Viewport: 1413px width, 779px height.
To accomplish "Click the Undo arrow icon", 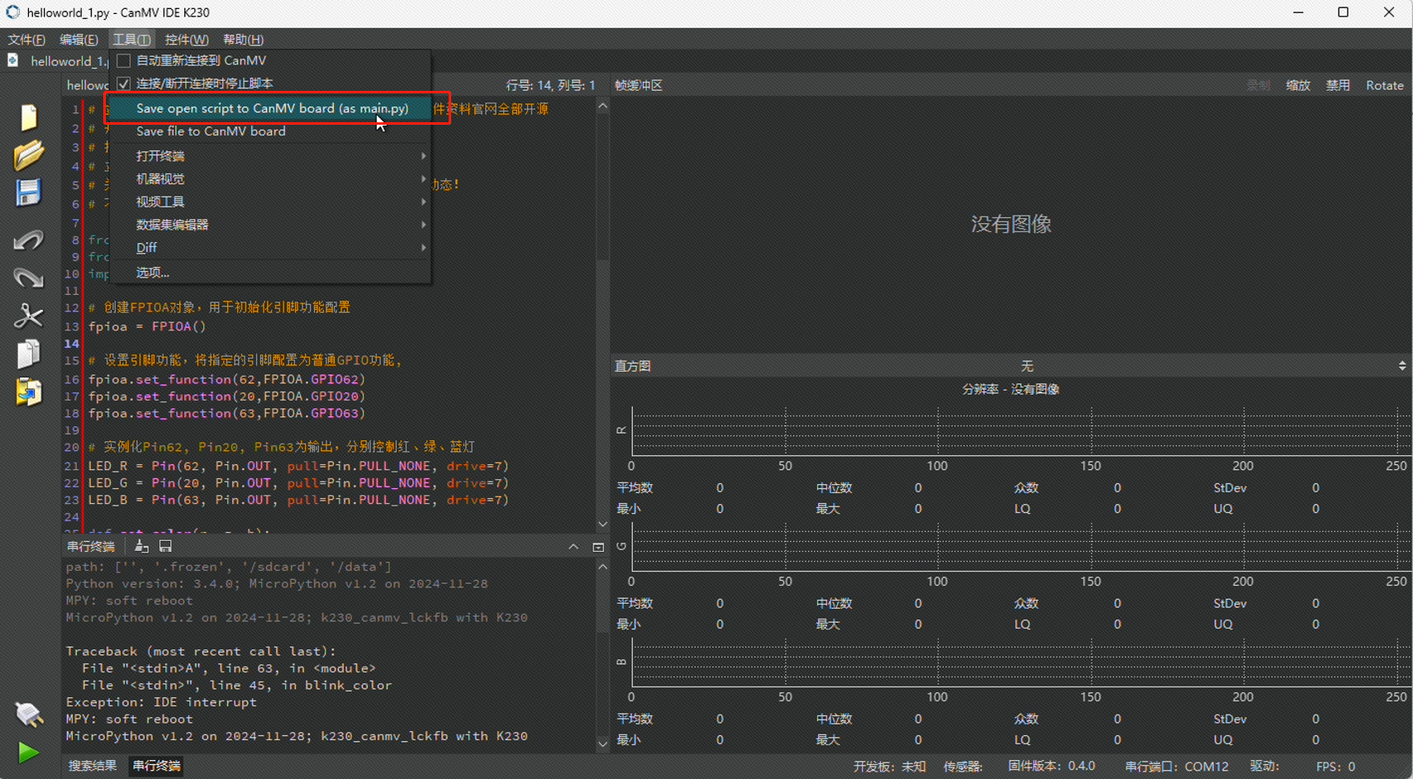I will pos(29,240).
